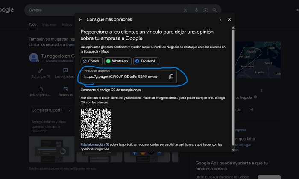Click the Limitar los resultados Ovnexa link
This screenshot has width=299, height=179.
(x=70, y=45)
